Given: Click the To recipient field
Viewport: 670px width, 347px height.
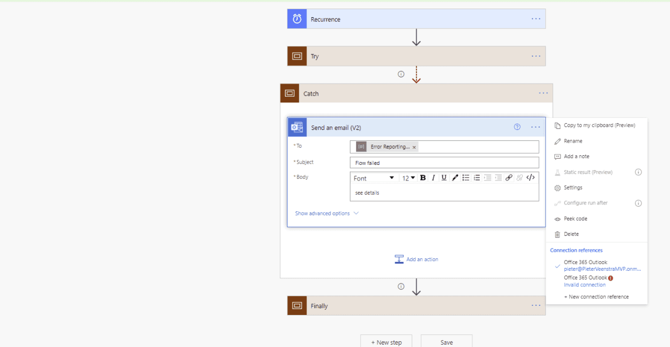Looking at the screenshot, I should [x=444, y=147].
